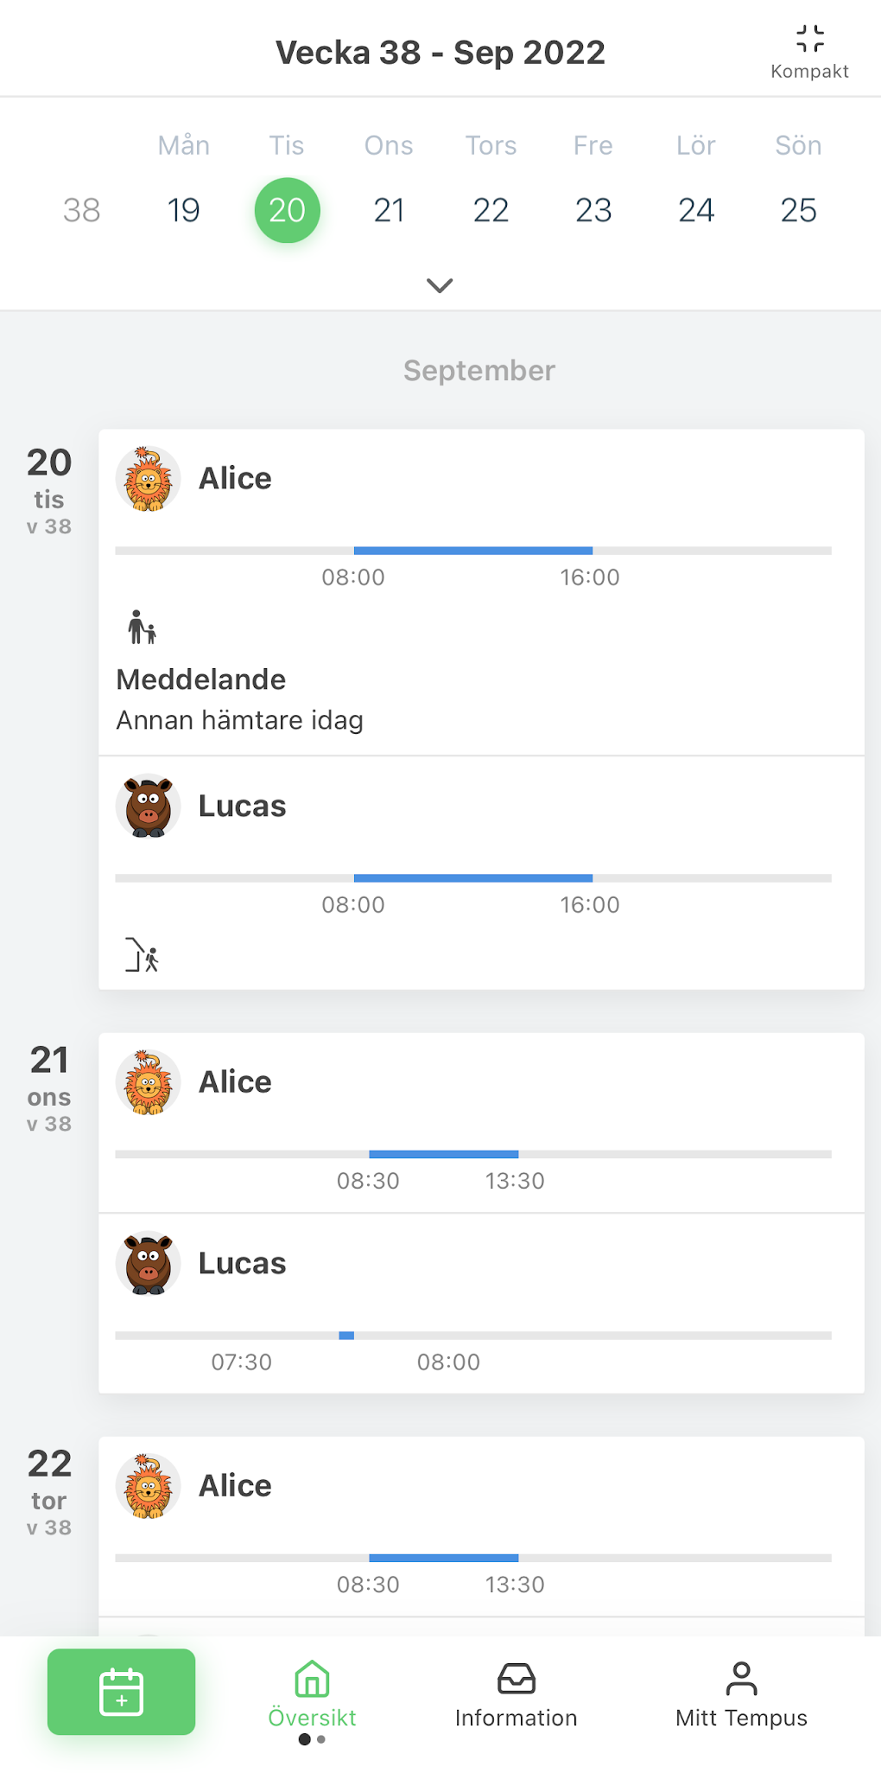Tap Alice's lion avatar on Thursday
Viewport: 881px width, 1773px height.
149,1486
